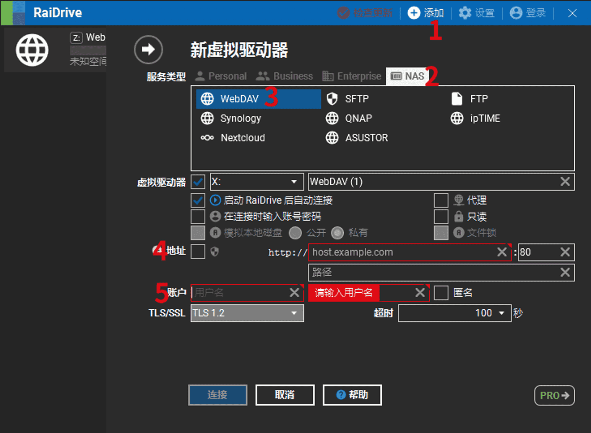This screenshot has height=433, width=591.
Task: Enable 在连接时输入账号密码 checkbox
Action: coord(198,217)
